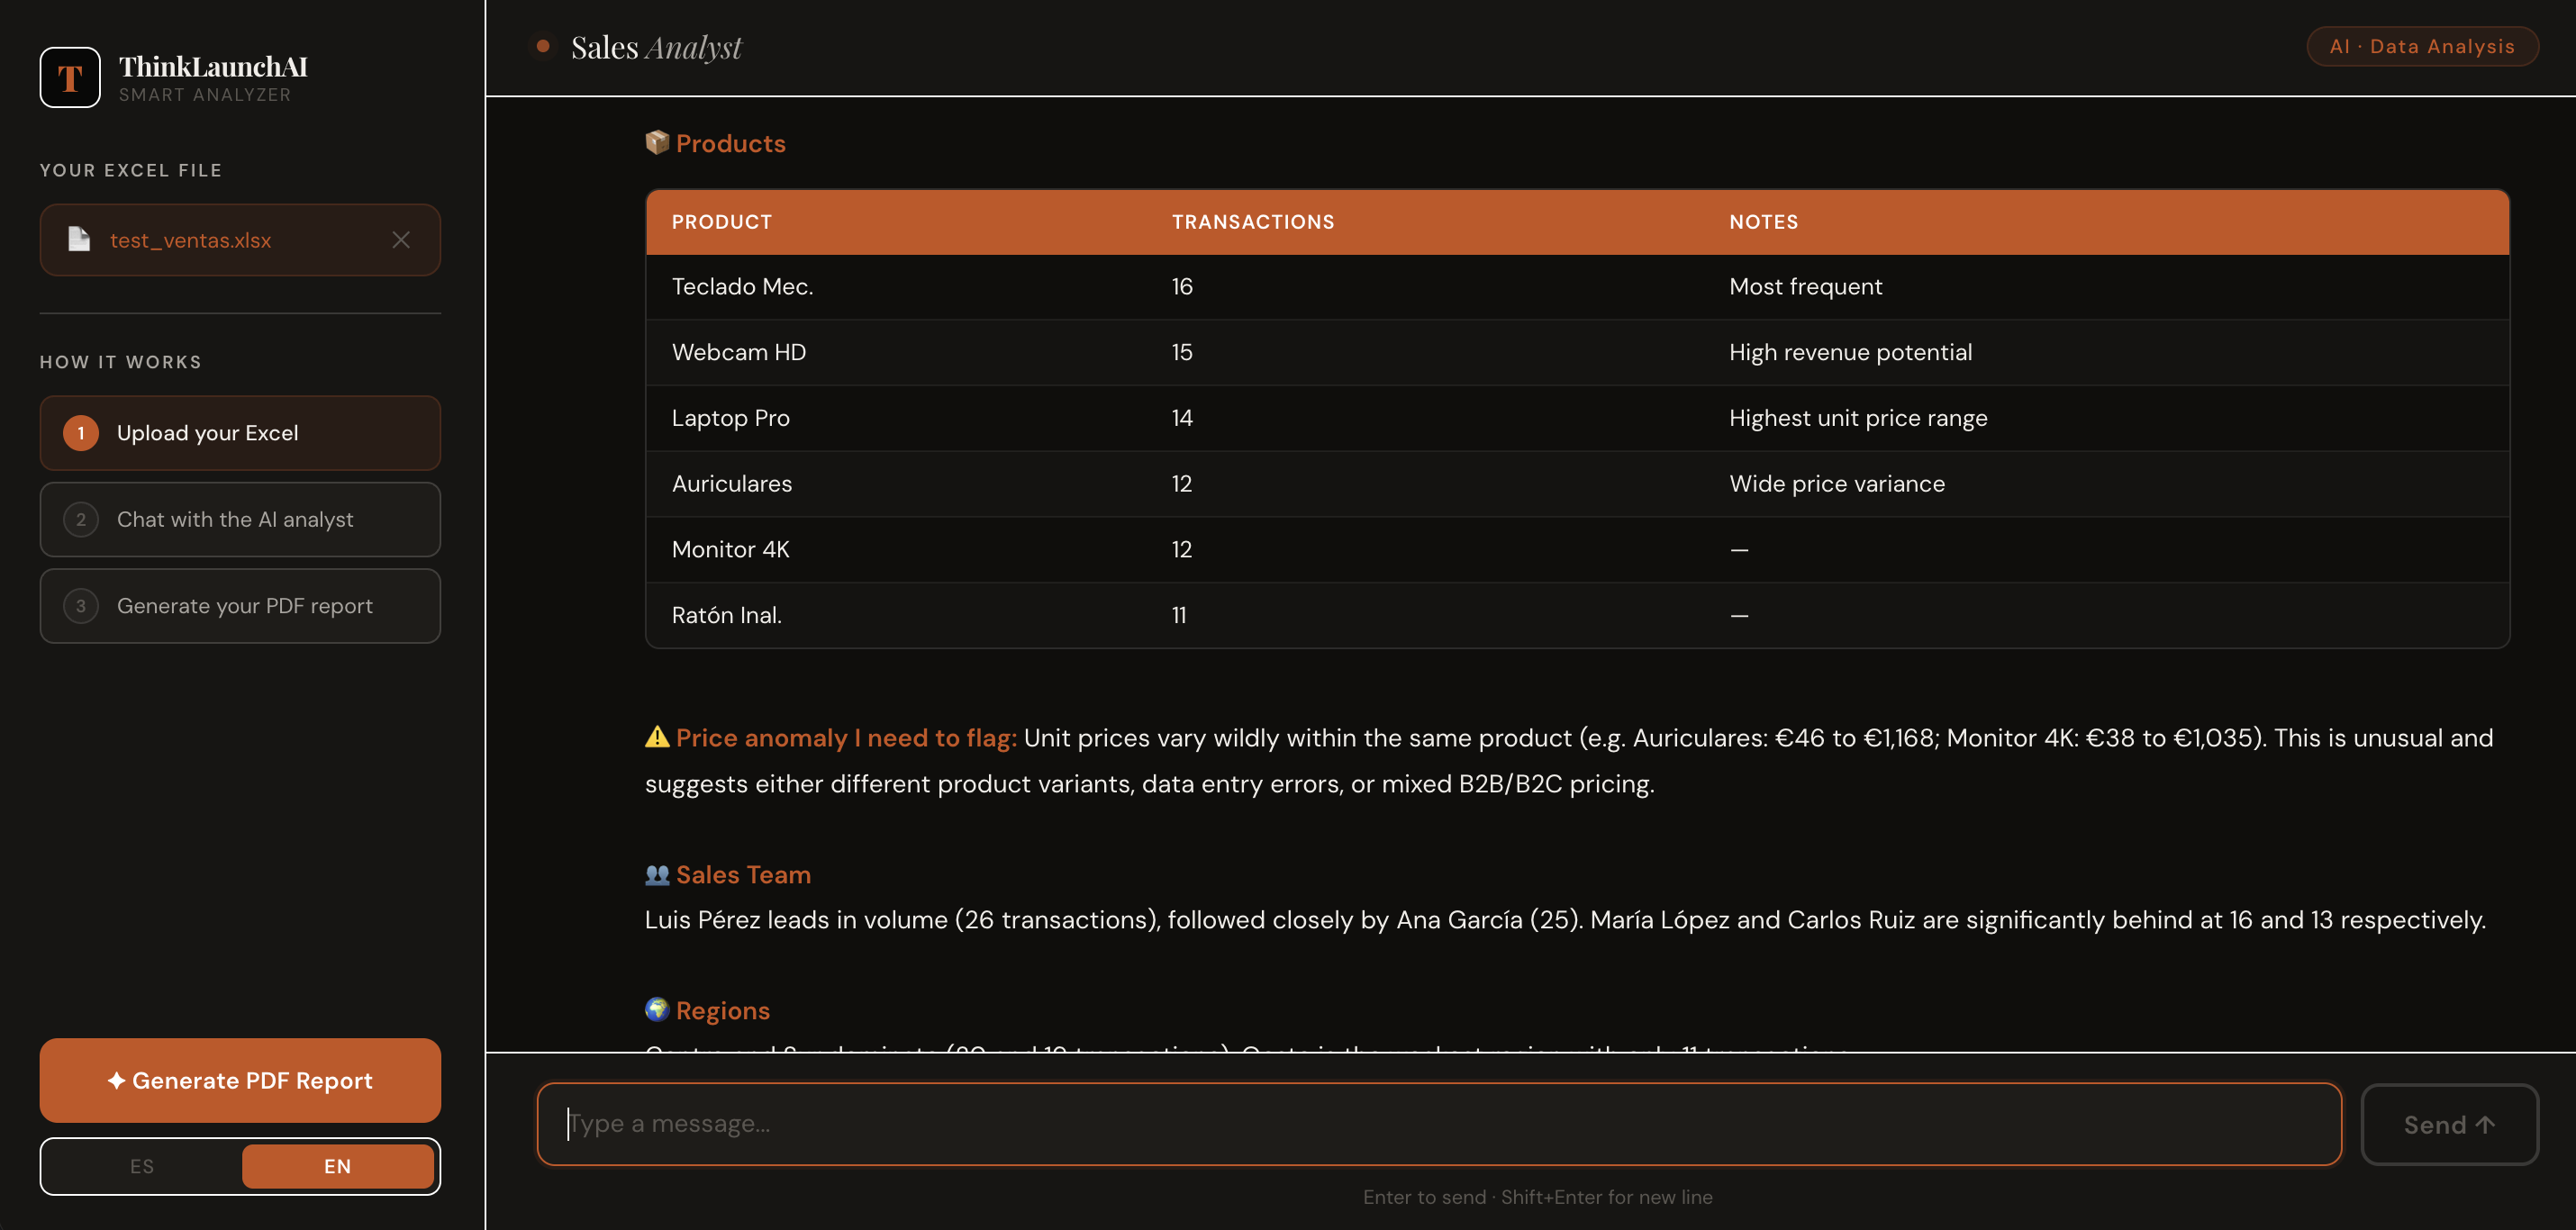Screen dimensions: 2576x1230
Task: Click the ThinkLaunchAI T logo icon
Action: pyautogui.click(x=69, y=77)
